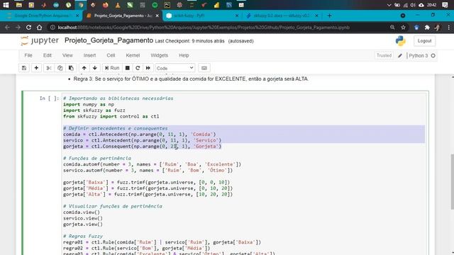The width and height of the screenshot is (454, 255).
Task: Run the selected cell
Action: 112,68
